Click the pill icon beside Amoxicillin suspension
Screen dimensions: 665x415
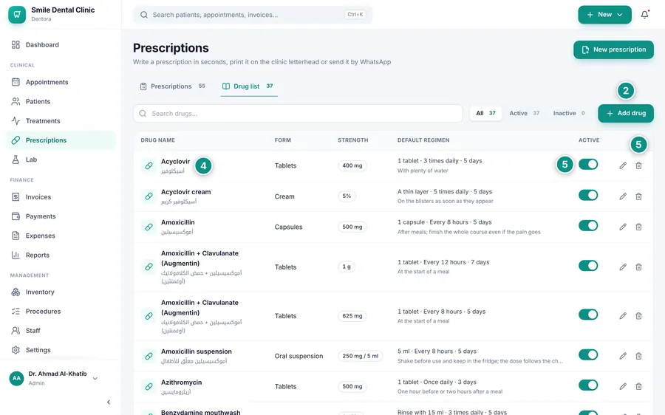[149, 356]
